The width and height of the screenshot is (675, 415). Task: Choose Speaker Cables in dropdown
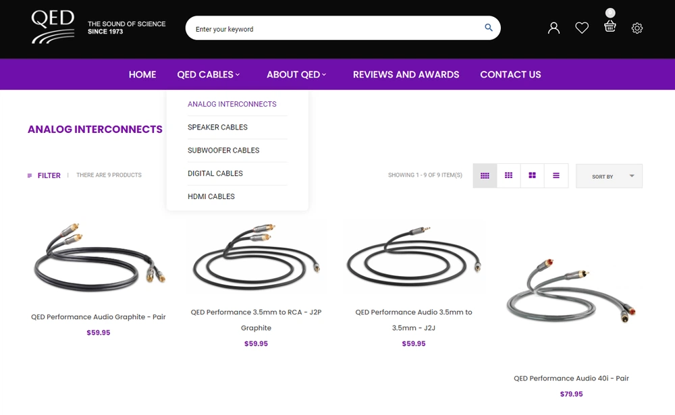[217, 128]
